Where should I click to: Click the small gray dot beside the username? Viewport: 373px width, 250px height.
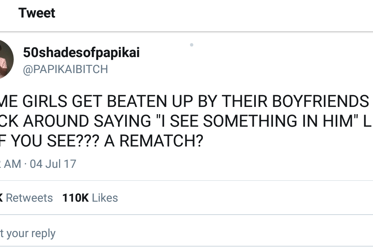tap(191, 45)
